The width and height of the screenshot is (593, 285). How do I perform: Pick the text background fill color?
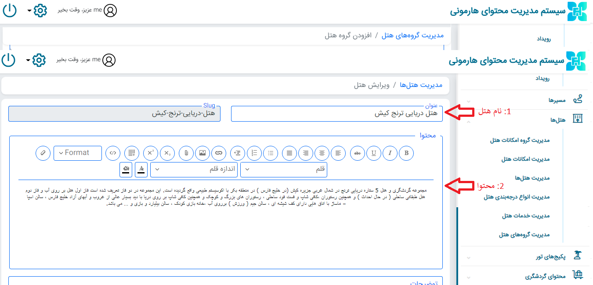pos(126,169)
